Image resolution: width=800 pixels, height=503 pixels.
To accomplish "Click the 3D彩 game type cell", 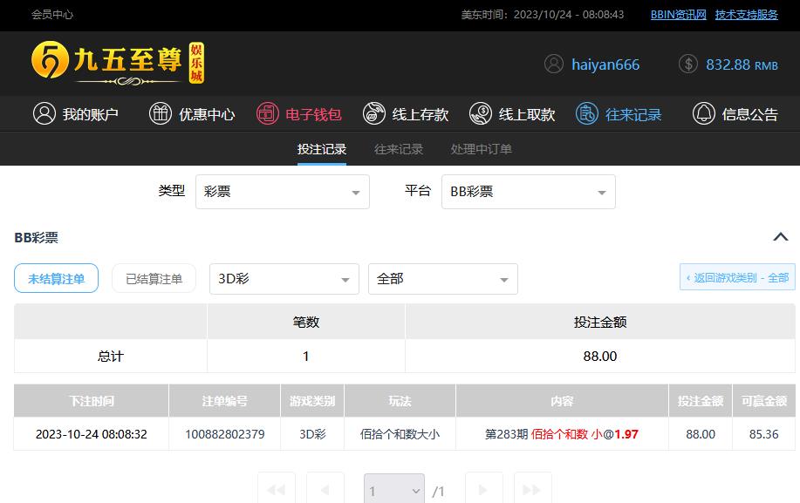I will click(312, 434).
